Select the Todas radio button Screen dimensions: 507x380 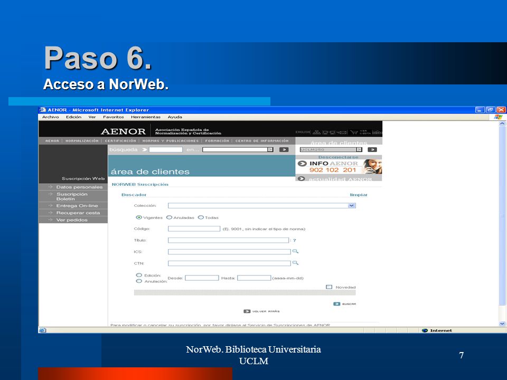(x=201, y=217)
